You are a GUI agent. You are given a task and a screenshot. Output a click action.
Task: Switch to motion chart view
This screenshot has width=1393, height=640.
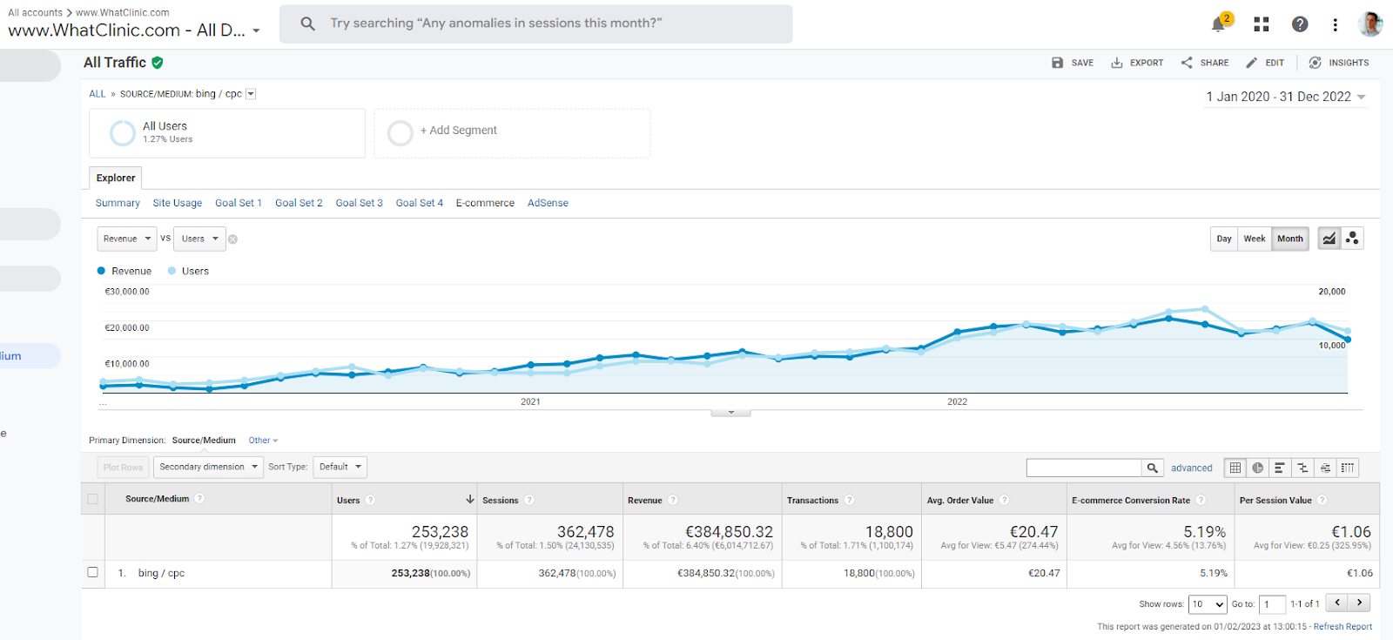tap(1352, 239)
